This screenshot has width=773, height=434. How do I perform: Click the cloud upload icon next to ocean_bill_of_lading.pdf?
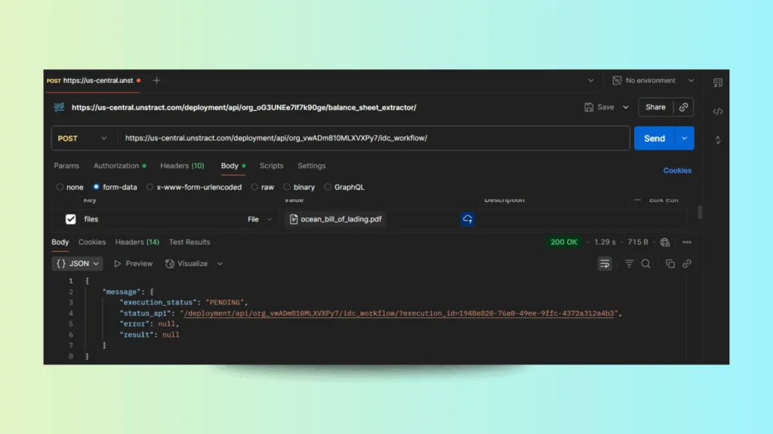click(467, 219)
